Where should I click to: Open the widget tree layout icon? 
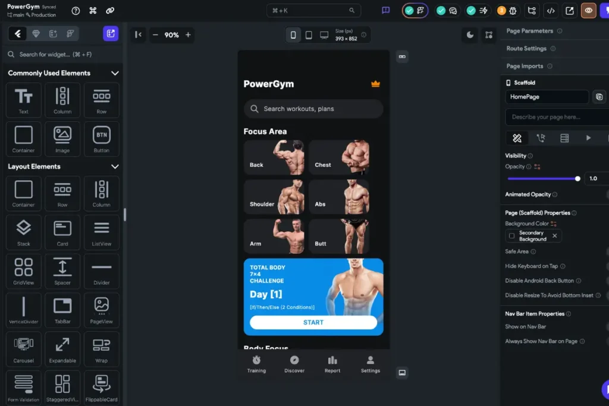pos(489,35)
